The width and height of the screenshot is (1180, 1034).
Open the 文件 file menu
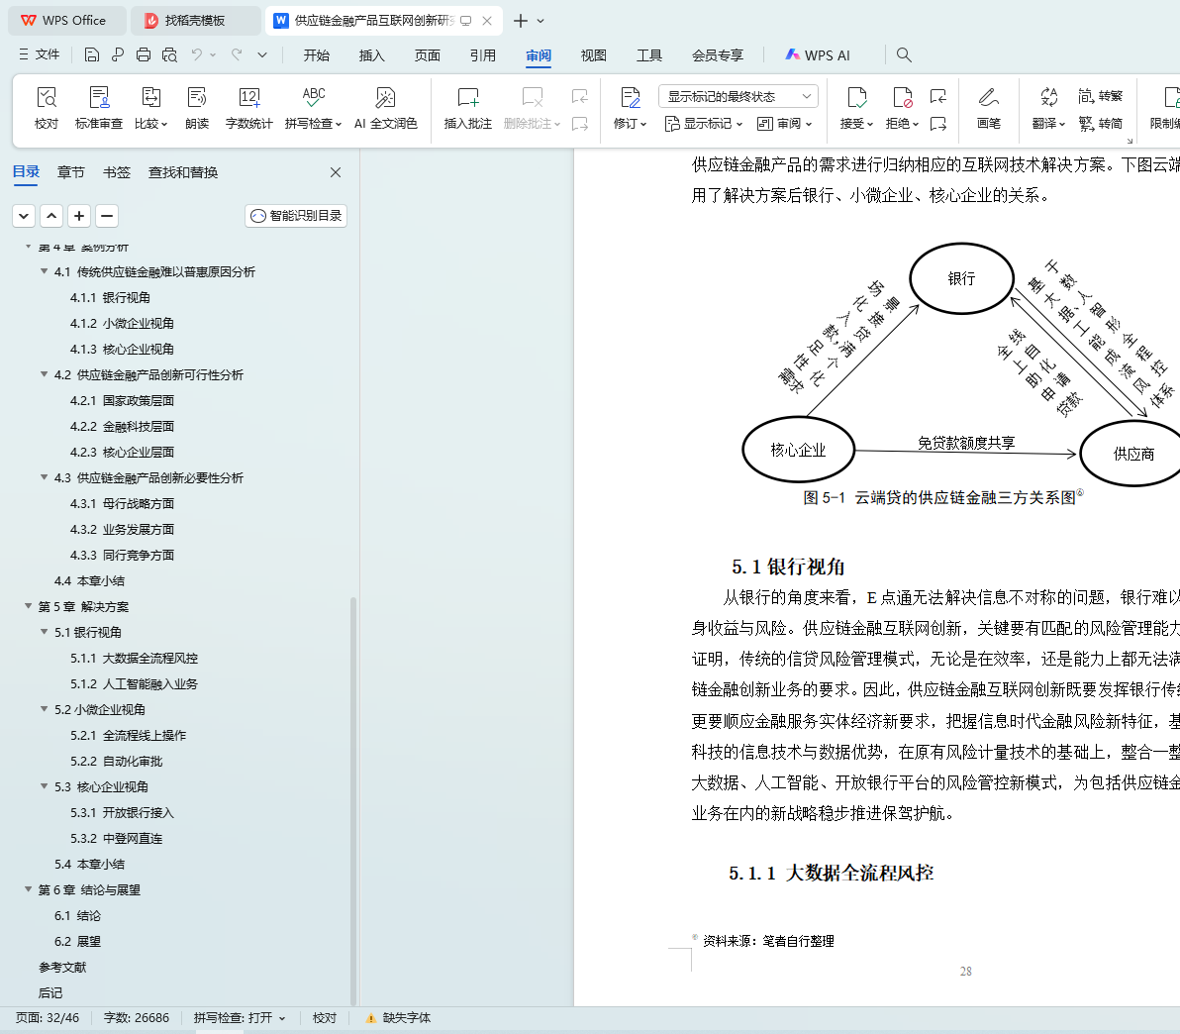click(40, 54)
